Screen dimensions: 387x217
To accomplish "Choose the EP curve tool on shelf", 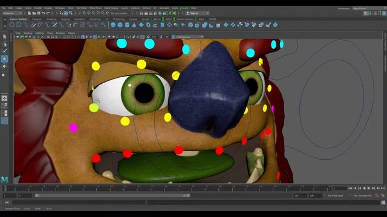I will tap(26, 25).
